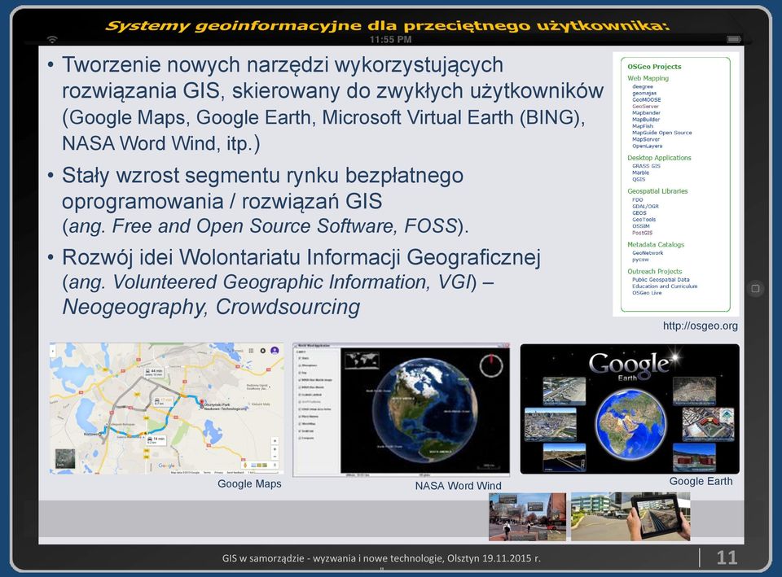Select geomajas in the project list

644,93
